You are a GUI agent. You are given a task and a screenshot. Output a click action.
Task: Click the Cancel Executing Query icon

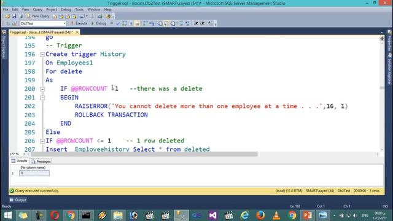(x=112, y=23)
